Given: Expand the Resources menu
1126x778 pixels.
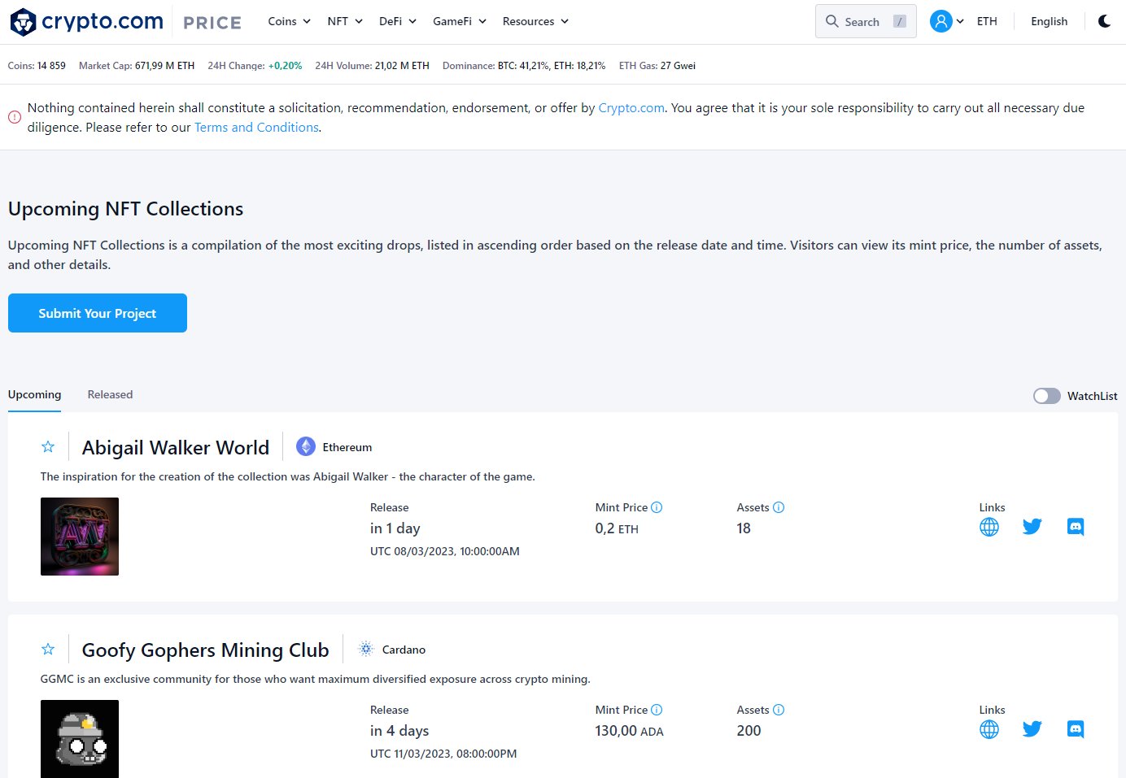Looking at the screenshot, I should [535, 21].
